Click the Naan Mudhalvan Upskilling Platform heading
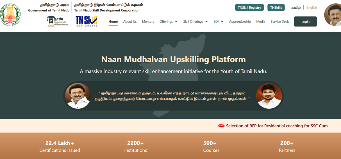This screenshot has width=341, height=159. [x=173, y=59]
